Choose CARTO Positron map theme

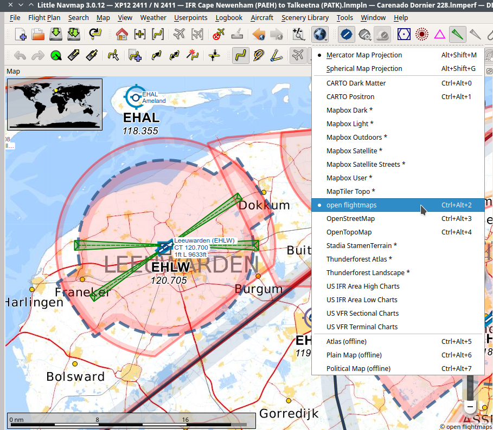[x=398, y=97]
